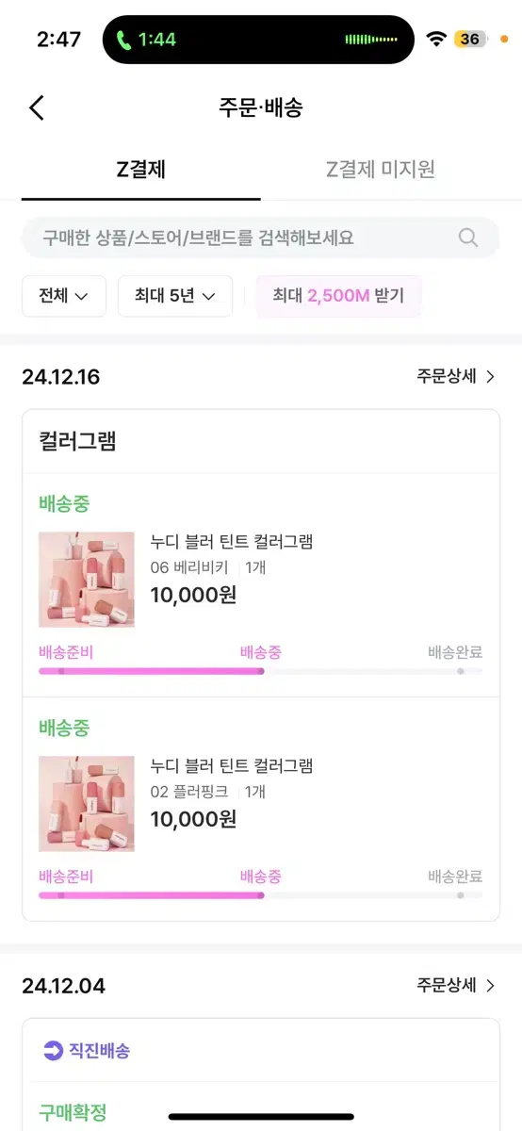Switch to the Z결제 미지원 tab
The width and height of the screenshot is (522, 1131).
[x=381, y=170]
